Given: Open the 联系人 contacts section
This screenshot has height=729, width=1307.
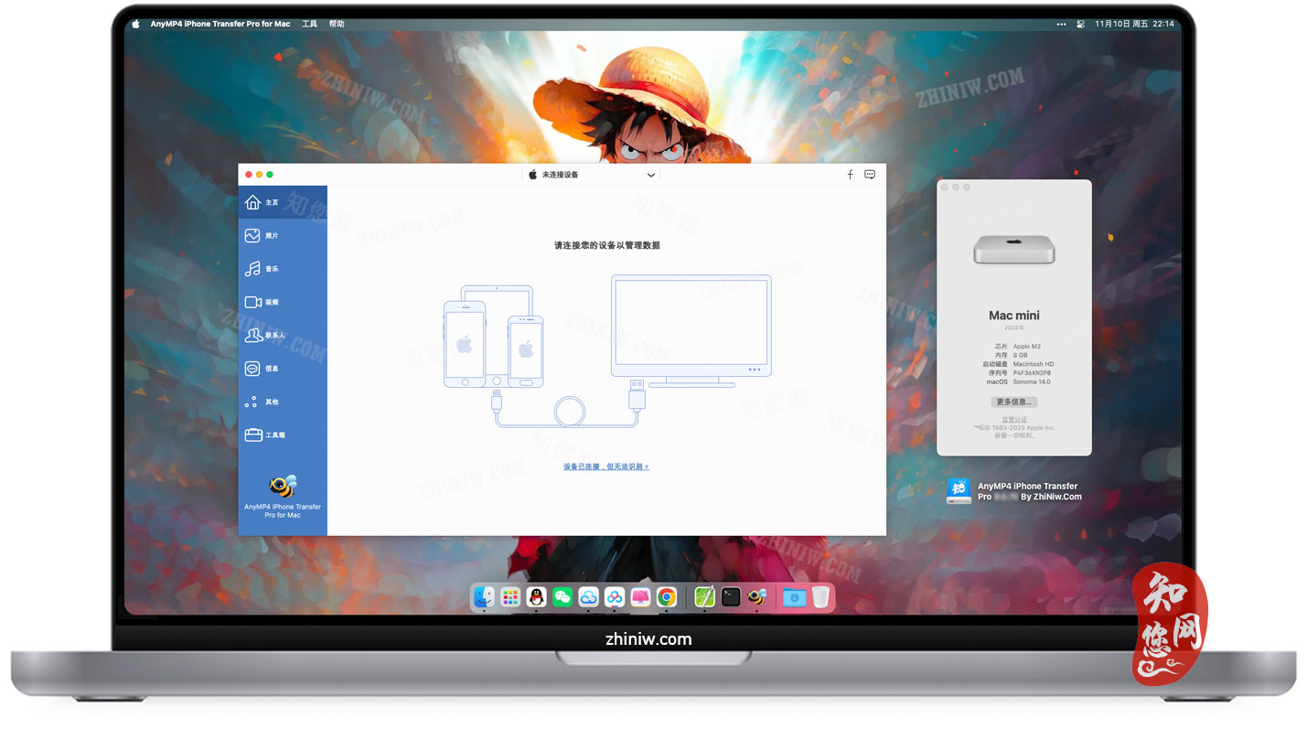Looking at the screenshot, I should coord(283,336).
